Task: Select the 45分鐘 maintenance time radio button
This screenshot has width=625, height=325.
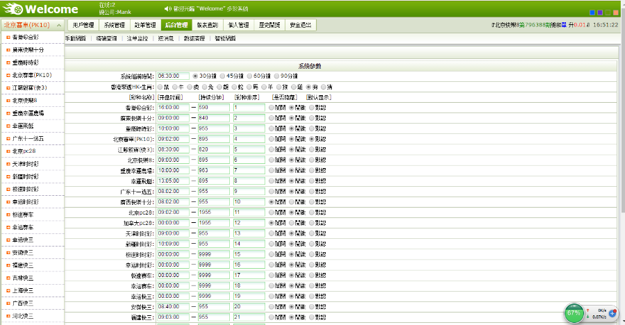Action: coord(222,76)
